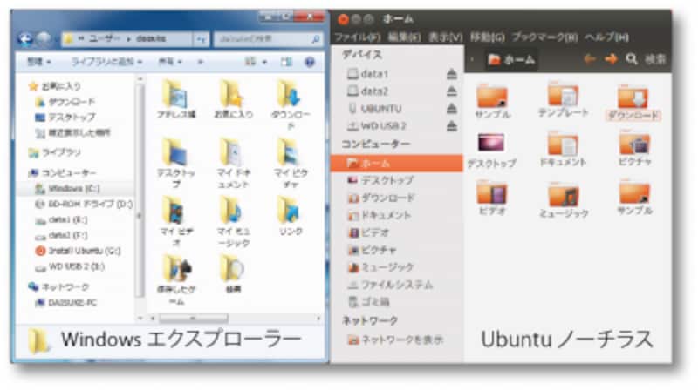Select ライブラリ in Explorer navigation tree

click(x=54, y=153)
